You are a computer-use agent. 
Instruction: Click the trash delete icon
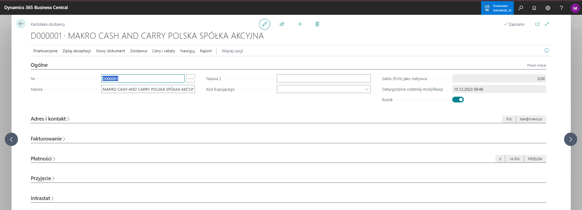317,24
